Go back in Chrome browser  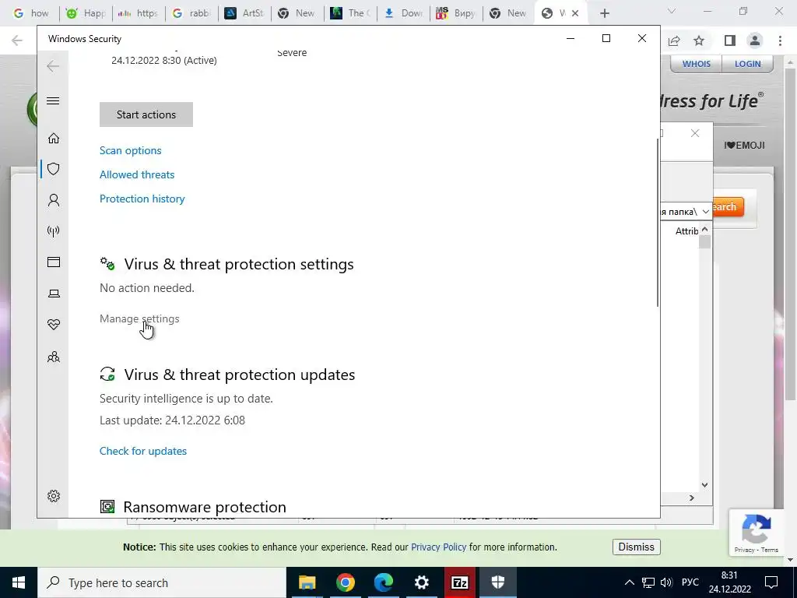point(17,40)
